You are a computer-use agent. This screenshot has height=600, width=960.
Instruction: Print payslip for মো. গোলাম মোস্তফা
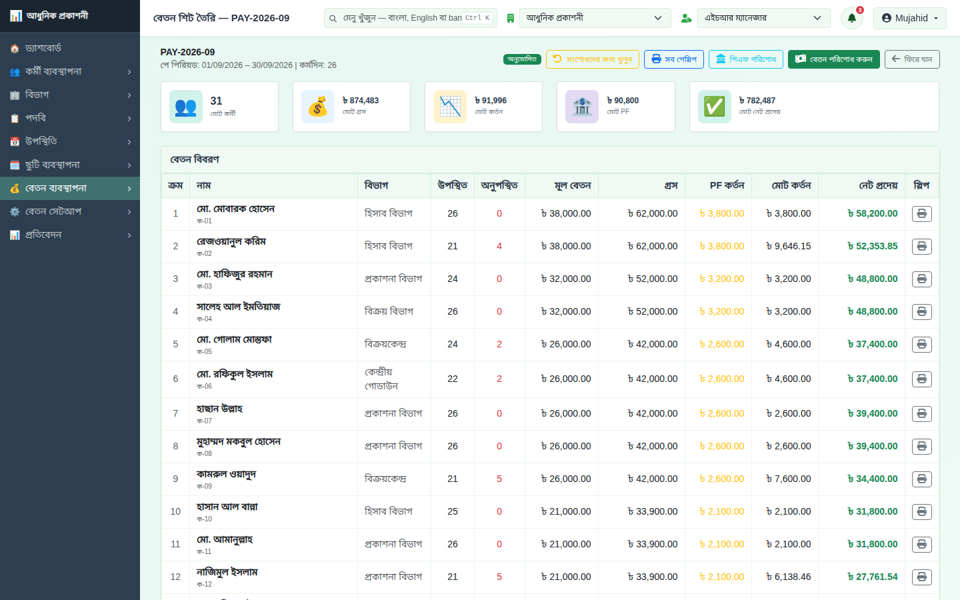point(921,345)
